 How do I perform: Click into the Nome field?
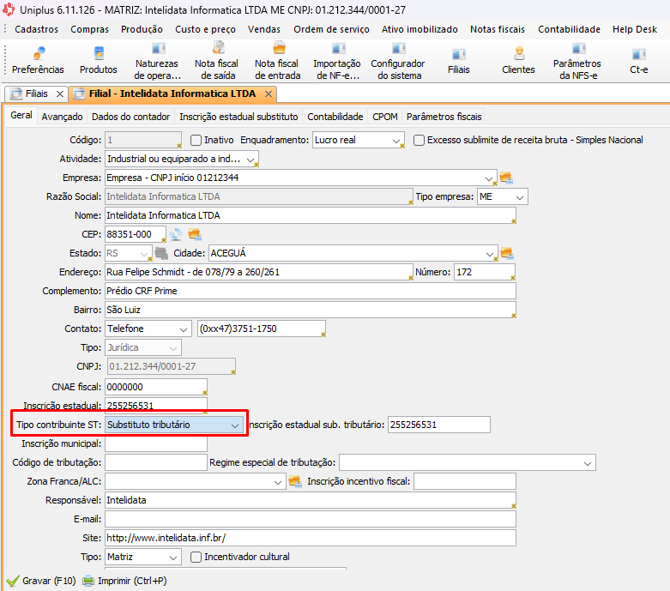click(311, 216)
